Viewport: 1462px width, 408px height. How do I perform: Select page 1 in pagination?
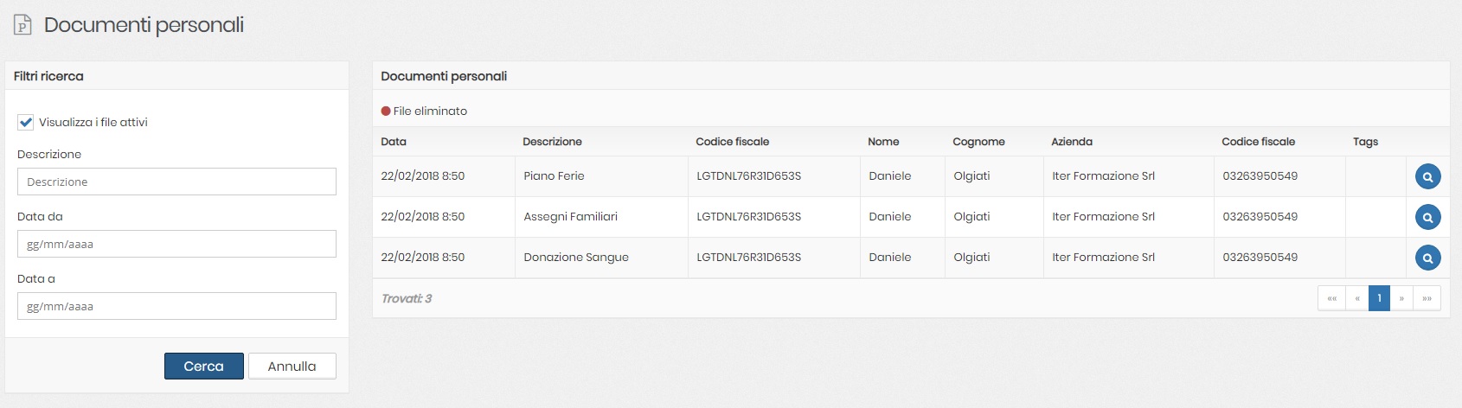1379,298
